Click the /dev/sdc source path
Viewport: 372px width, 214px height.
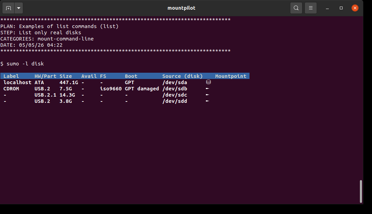click(x=175, y=95)
